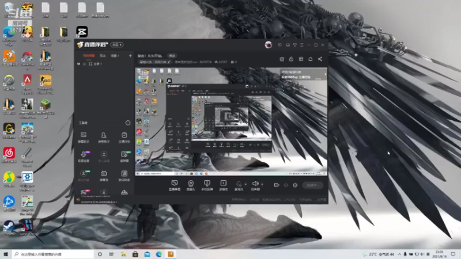The width and height of the screenshot is (461, 259).
Task: Expand the welcome notice arrow on preview
Action: [x=325, y=74]
